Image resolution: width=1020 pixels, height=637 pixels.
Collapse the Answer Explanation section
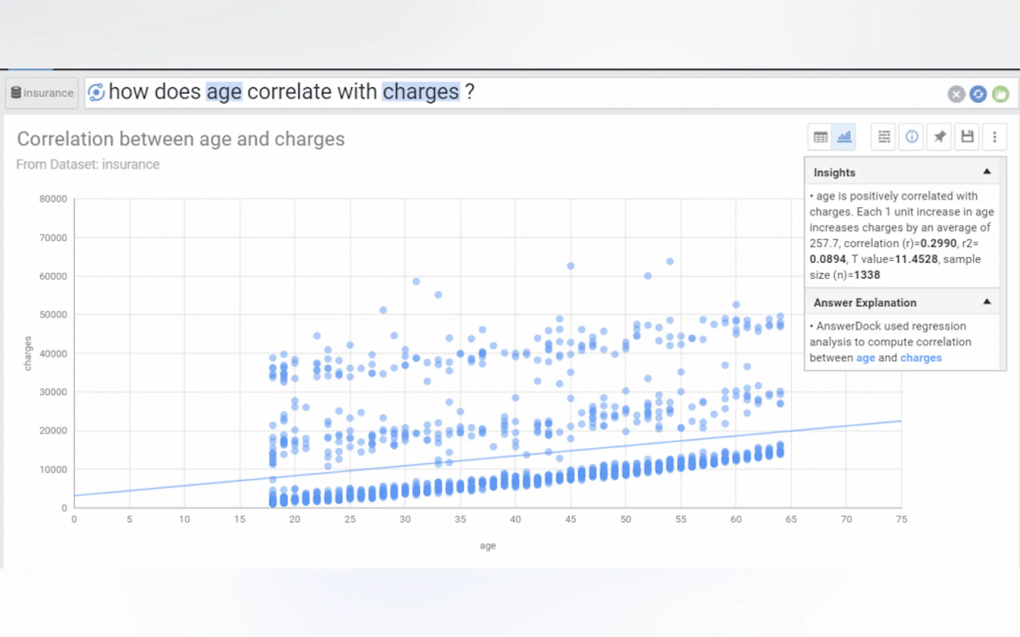click(987, 302)
